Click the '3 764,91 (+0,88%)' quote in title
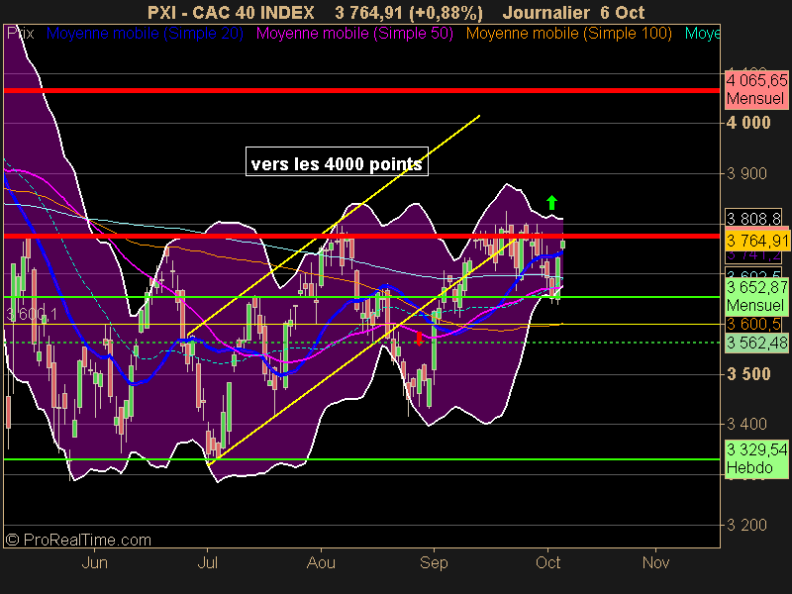The width and height of the screenshot is (792, 594). (409, 12)
